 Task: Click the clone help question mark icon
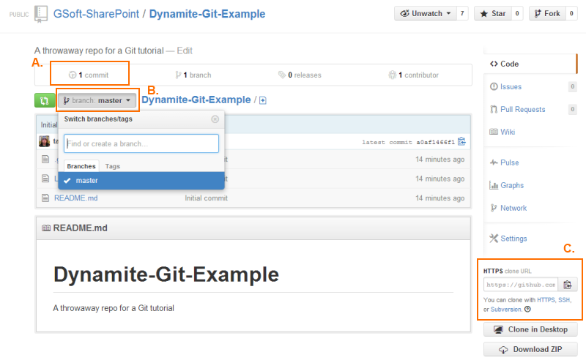[527, 310]
